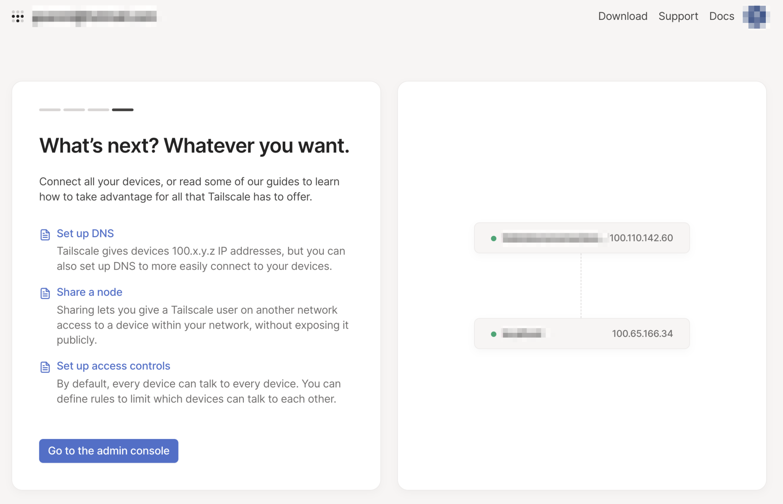Click the document icon beside Share a node
The image size is (783, 504).
[x=45, y=293]
